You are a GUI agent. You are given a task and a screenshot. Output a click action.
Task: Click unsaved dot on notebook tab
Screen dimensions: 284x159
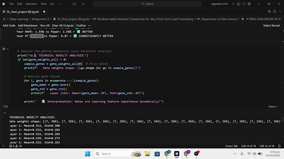tap(44, 12)
